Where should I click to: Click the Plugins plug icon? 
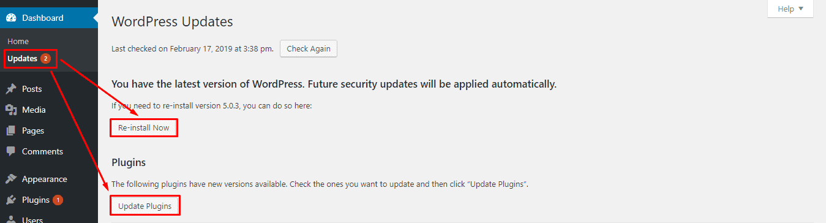point(11,200)
